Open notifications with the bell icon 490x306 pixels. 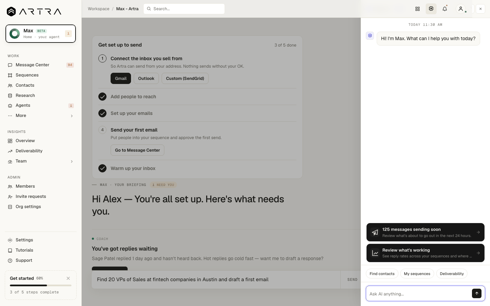pos(445,9)
